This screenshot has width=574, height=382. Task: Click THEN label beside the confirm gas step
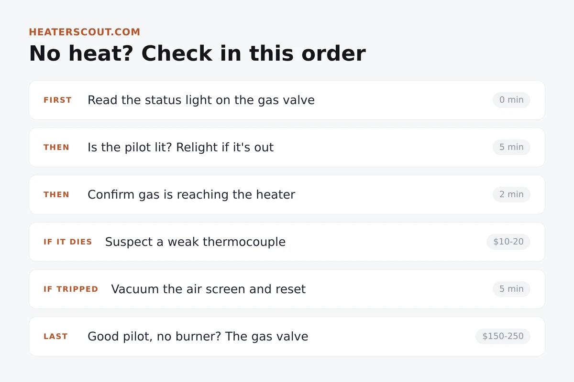click(56, 195)
